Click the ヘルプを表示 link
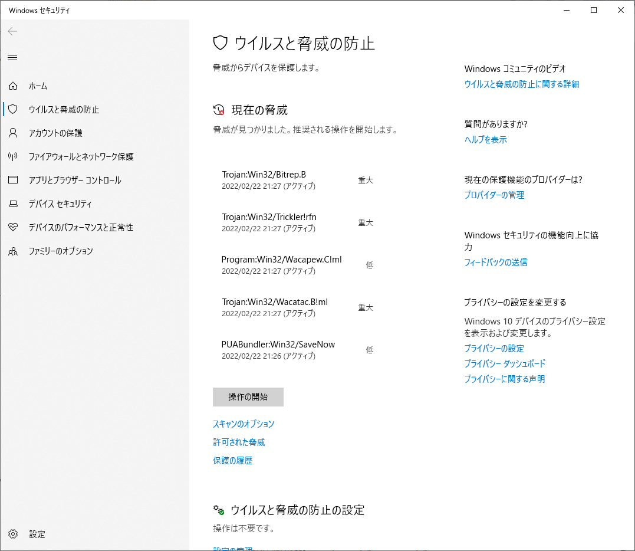 coord(486,139)
